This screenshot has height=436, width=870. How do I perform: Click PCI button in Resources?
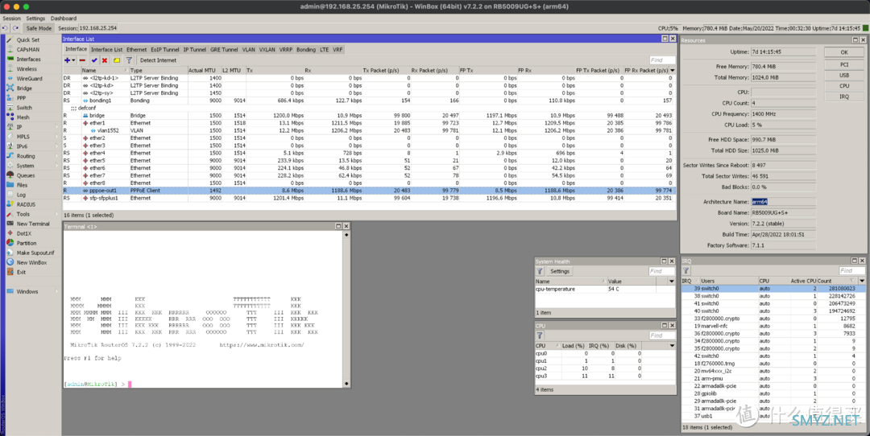844,64
